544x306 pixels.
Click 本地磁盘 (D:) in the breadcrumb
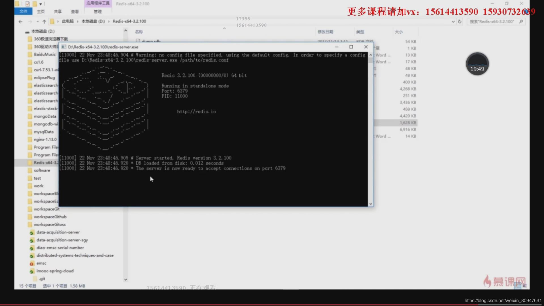tap(93, 21)
